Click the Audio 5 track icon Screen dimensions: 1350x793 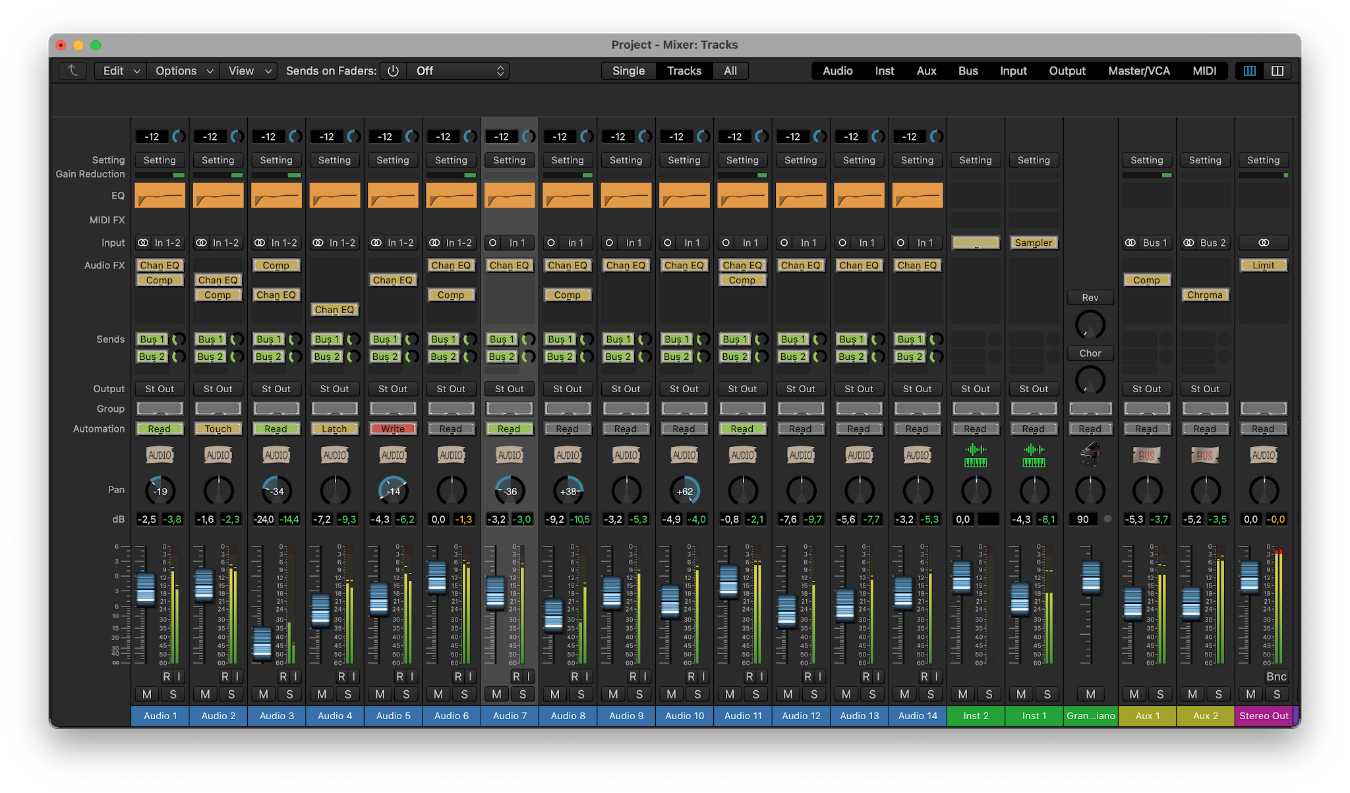click(x=393, y=455)
